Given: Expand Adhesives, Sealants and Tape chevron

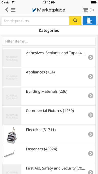Looking at the screenshot, I should pos(91,57).
